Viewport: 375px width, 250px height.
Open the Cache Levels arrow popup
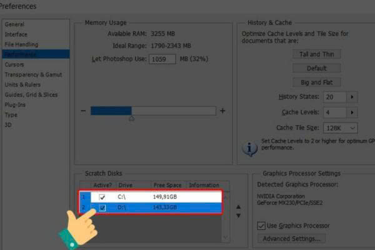coord(352,112)
